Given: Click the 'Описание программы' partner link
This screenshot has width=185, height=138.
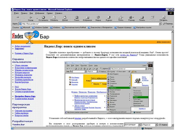Looking at the screenshot, I should pyautogui.click(x=23, y=111).
